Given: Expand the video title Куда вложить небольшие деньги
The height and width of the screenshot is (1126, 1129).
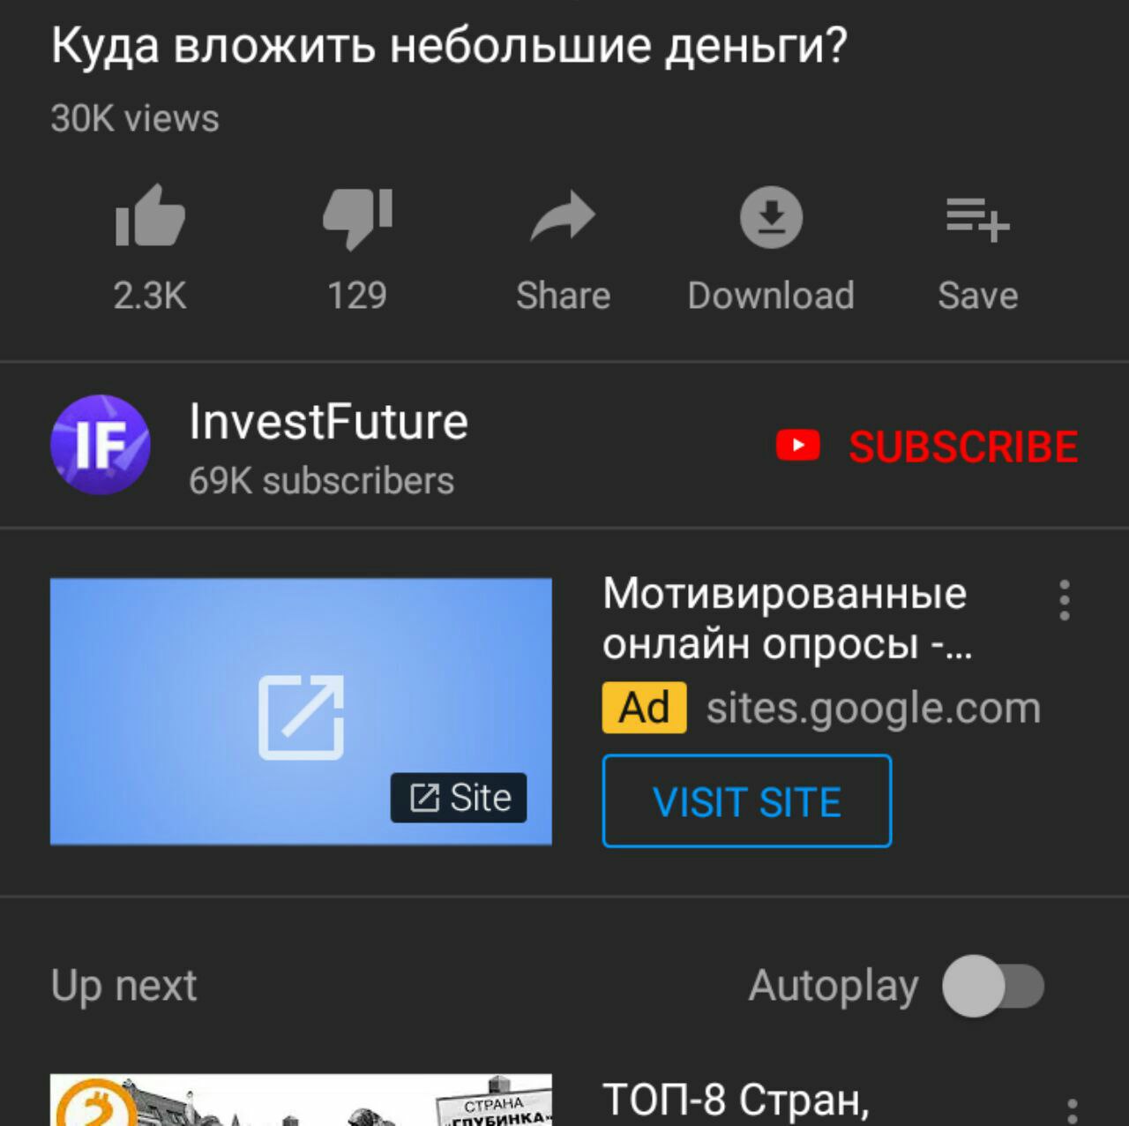Looking at the screenshot, I should coord(449,46).
